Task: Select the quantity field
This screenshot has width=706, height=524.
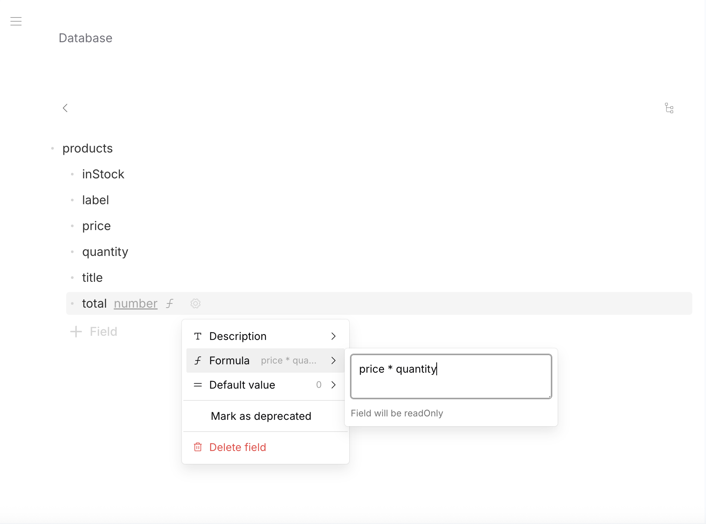Action: (x=105, y=251)
